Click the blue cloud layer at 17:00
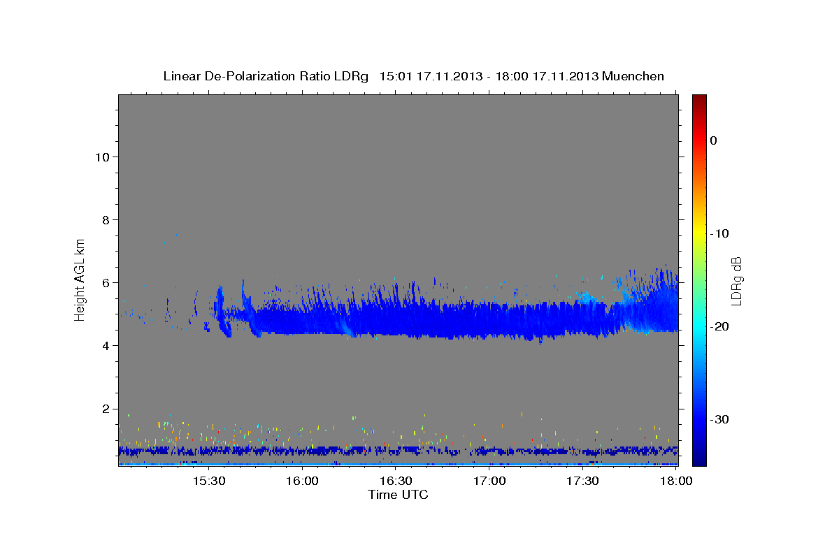Viewport: 839px width, 559px height. pos(489,321)
